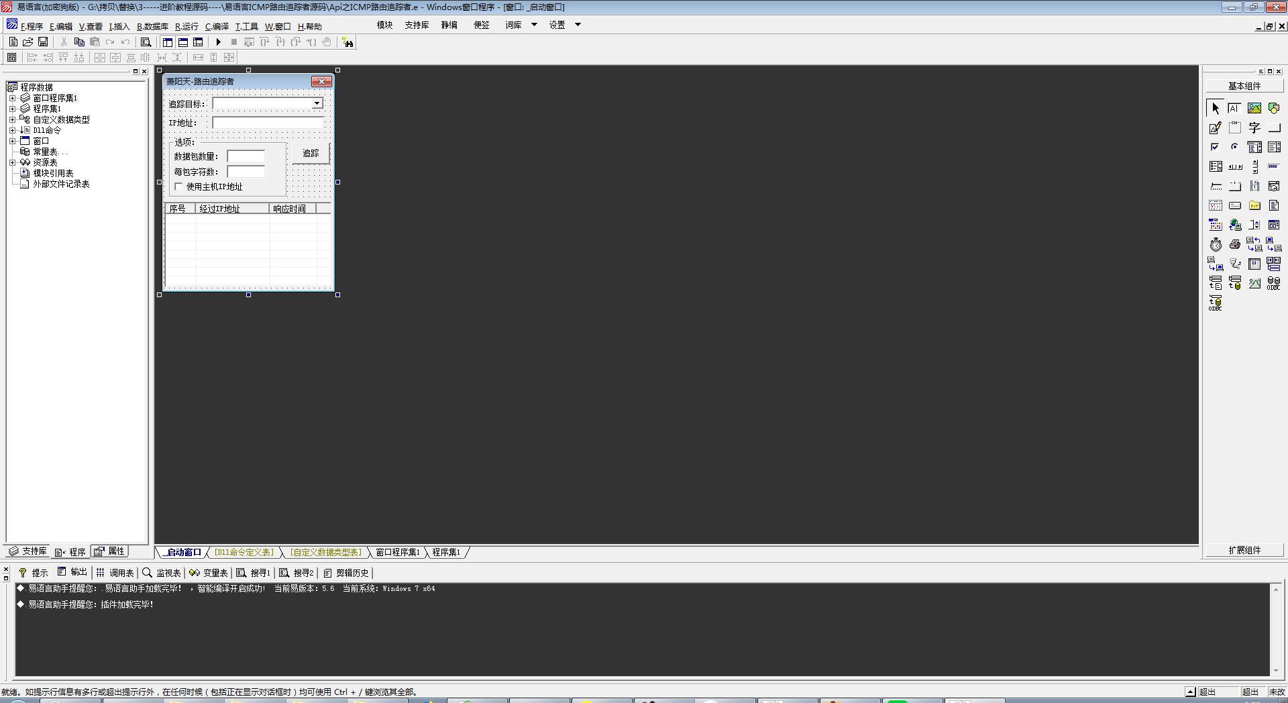
Task: Select the label 字 component icon
Action: 1254,127
